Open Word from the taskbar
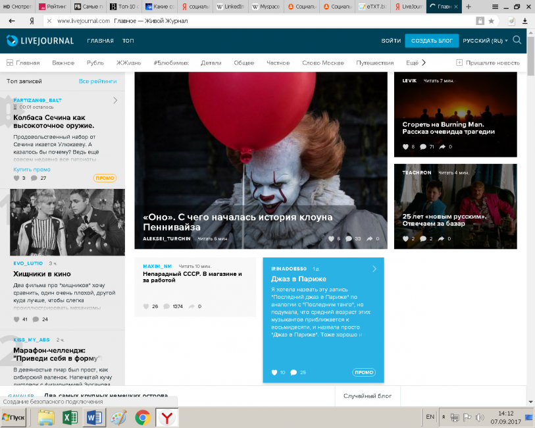Image resolution: width=535 pixels, height=428 pixels. tap(94, 417)
